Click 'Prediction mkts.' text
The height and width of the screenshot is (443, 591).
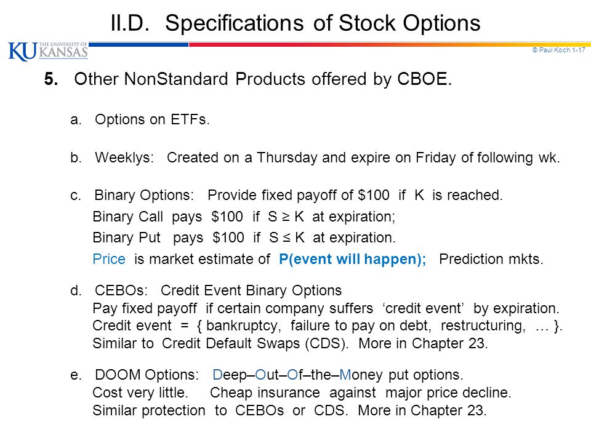tap(491, 259)
